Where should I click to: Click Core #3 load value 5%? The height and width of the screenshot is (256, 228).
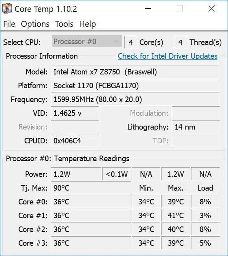pyautogui.click(x=205, y=243)
